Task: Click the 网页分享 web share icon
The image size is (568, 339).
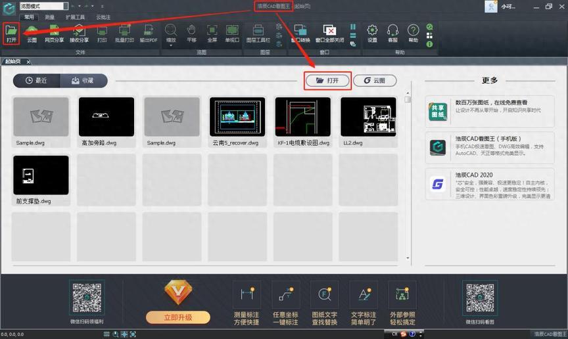Action: click(x=54, y=34)
